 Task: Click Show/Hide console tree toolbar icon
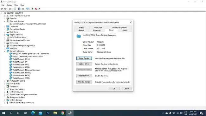pos(10,9)
